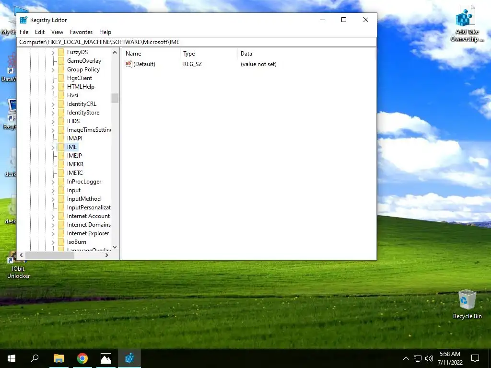
Task: Click the (value not set) data cell
Action: pyautogui.click(x=258, y=64)
